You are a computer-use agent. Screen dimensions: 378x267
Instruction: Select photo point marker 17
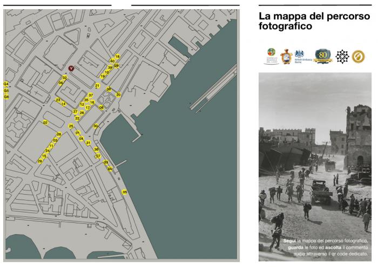coord(87,108)
